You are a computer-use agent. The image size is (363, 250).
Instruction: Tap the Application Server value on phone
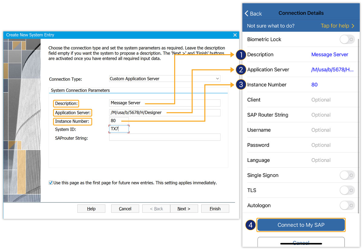[332, 69]
